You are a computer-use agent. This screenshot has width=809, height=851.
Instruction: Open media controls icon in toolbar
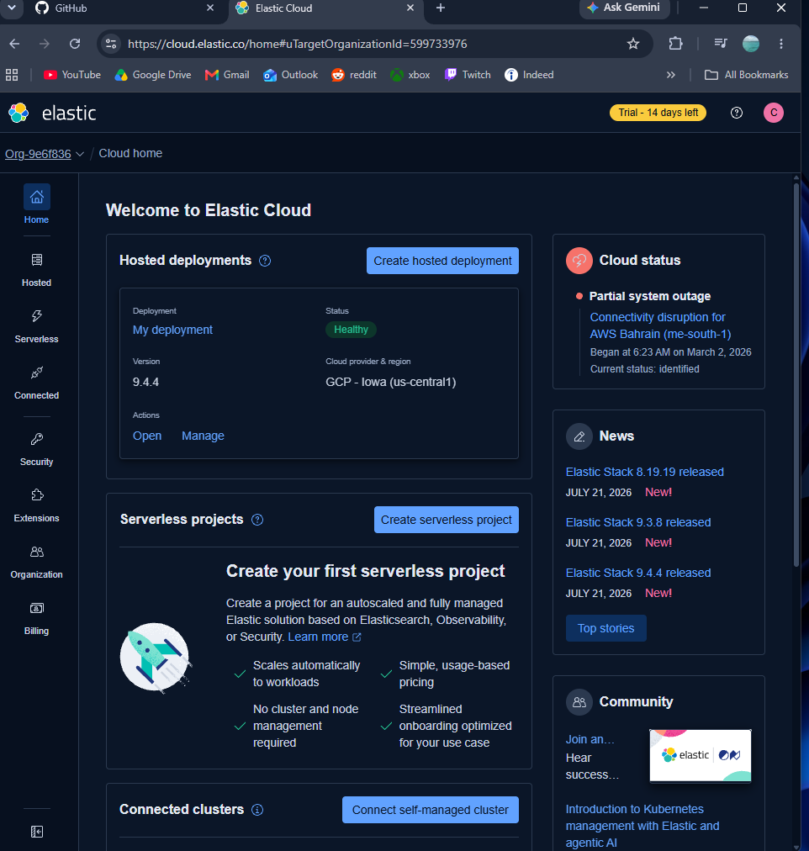click(x=720, y=44)
